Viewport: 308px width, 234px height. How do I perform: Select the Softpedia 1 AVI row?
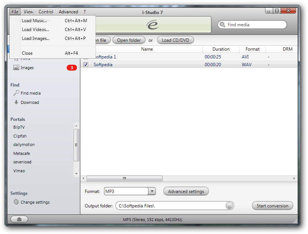pos(189,57)
